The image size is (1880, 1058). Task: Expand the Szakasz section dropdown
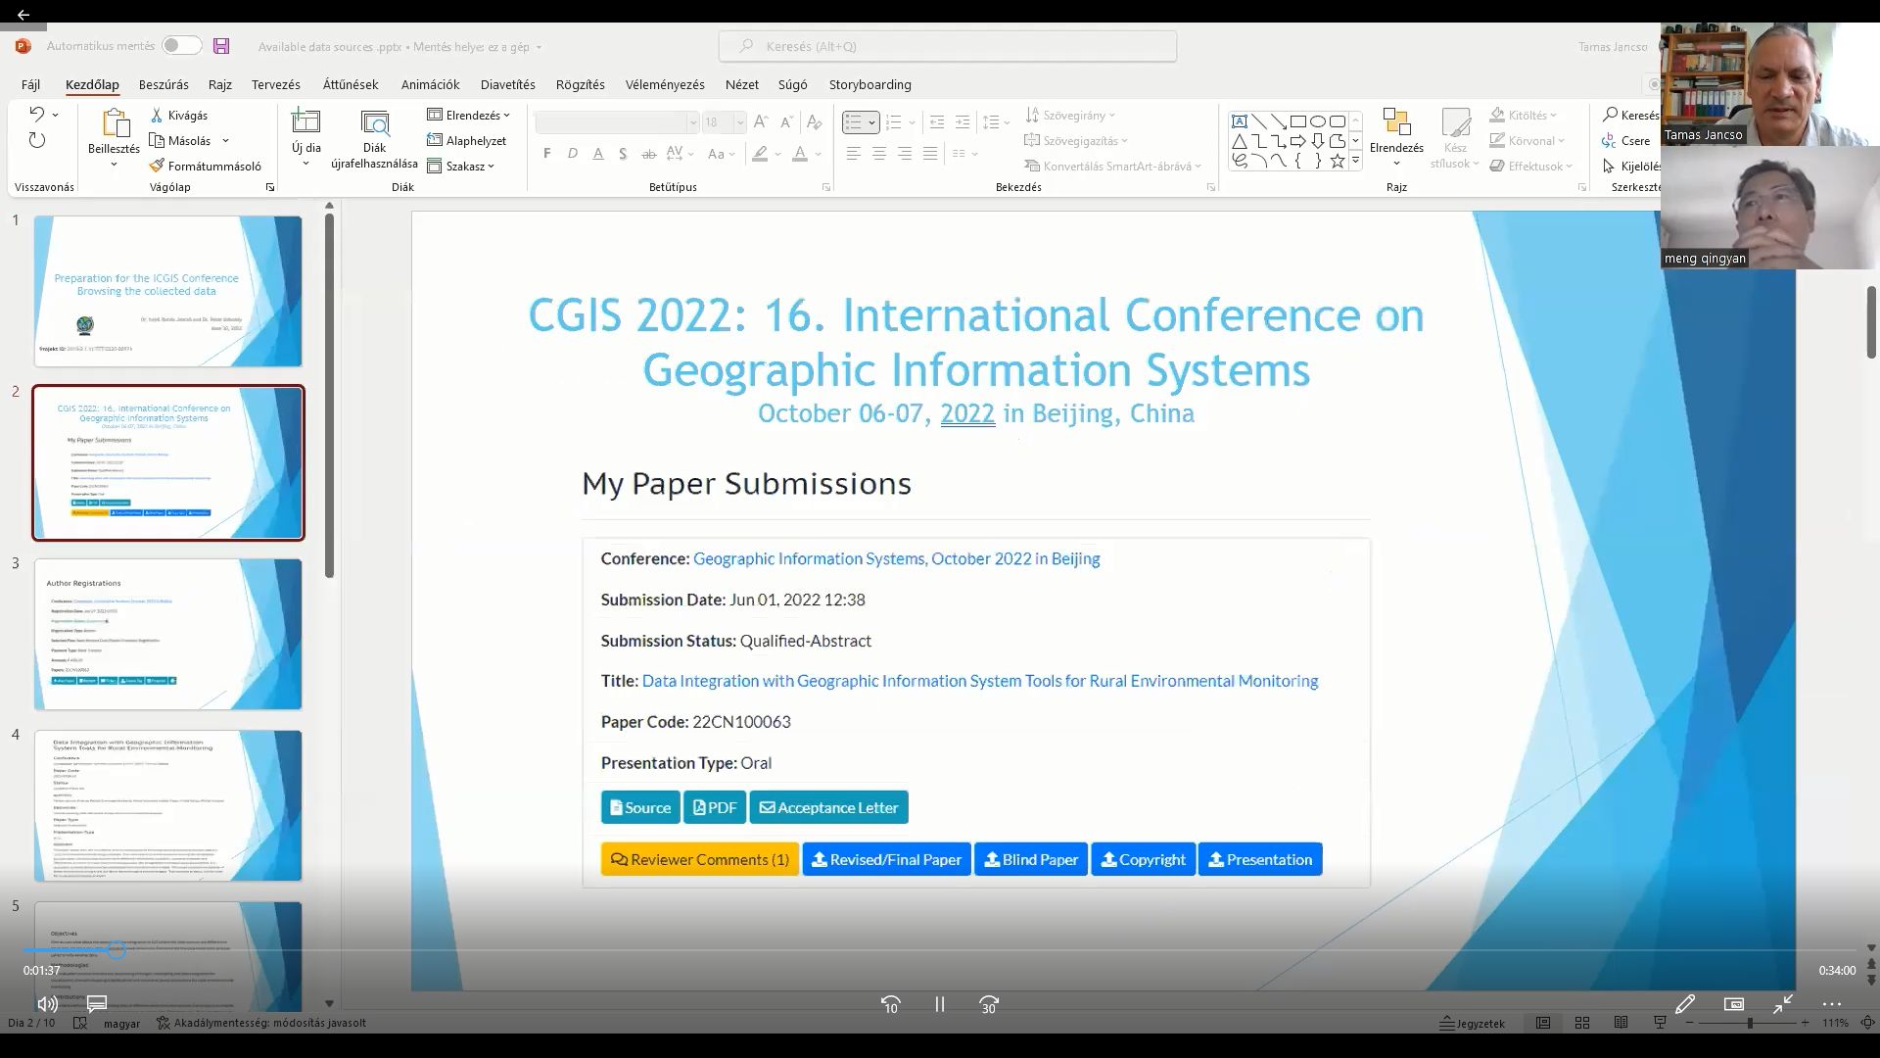[460, 166]
